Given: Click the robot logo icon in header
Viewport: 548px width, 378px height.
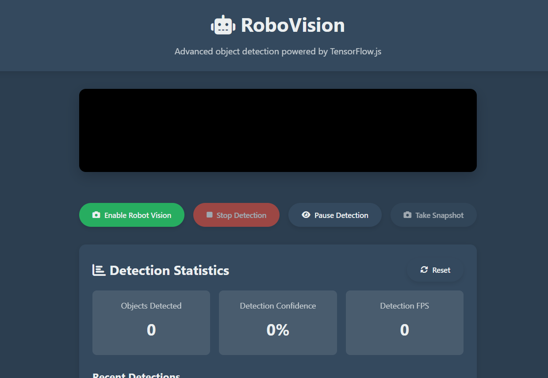Looking at the screenshot, I should [222, 25].
